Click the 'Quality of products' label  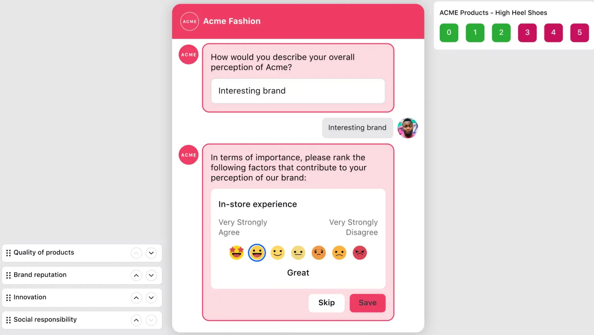tap(44, 253)
